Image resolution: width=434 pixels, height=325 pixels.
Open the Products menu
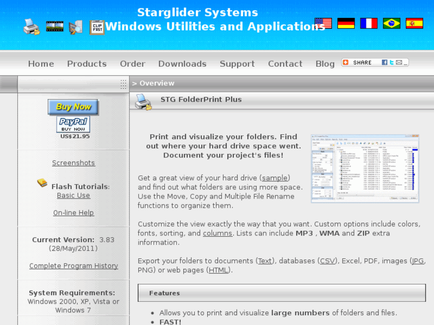click(x=87, y=64)
